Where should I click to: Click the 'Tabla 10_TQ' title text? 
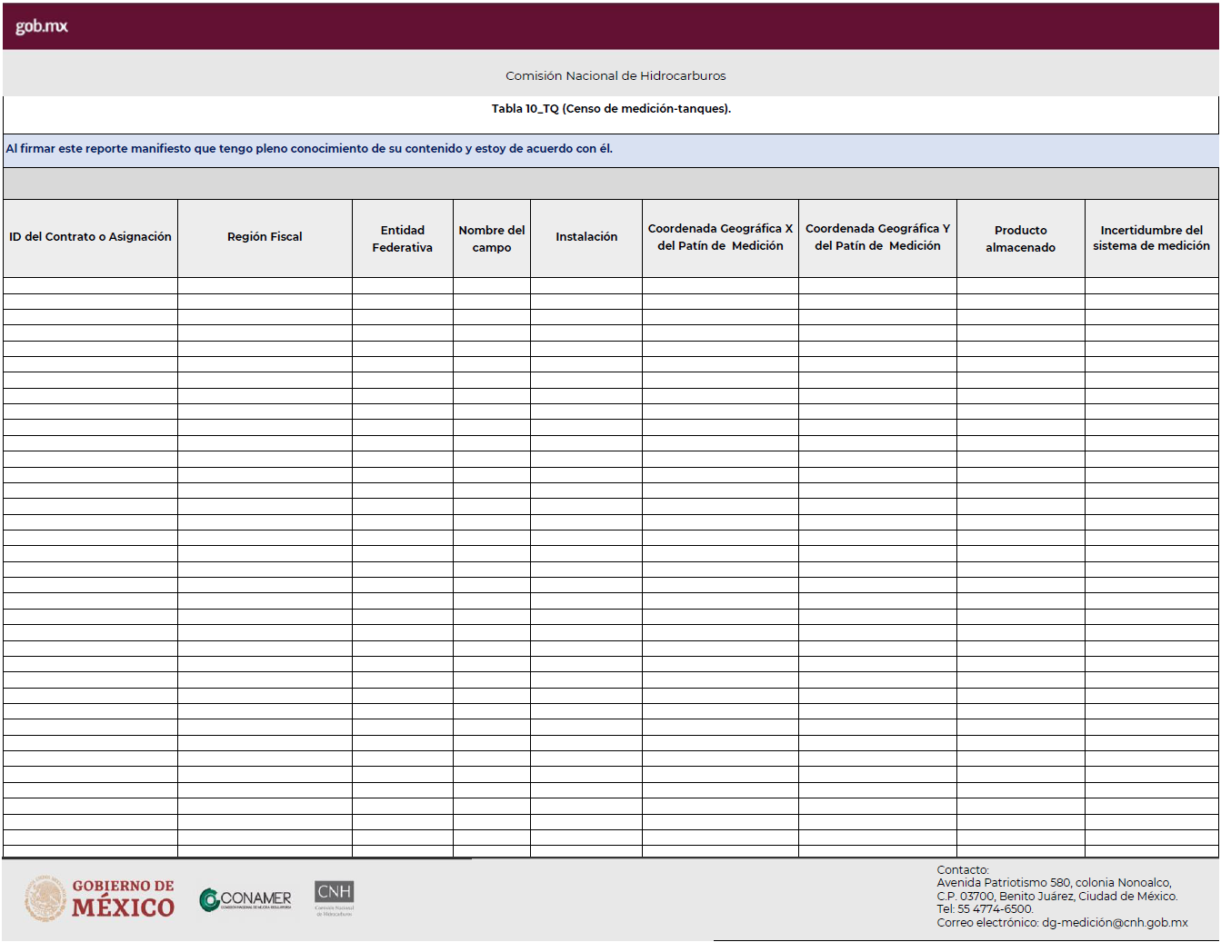point(611,109)
